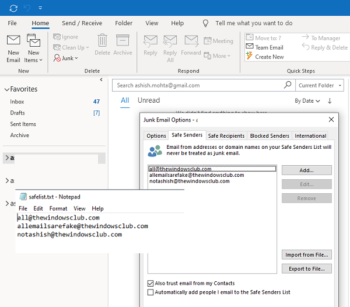
Task: Switch to the Blocked Senders tab
Action: [x=270, y=135]
